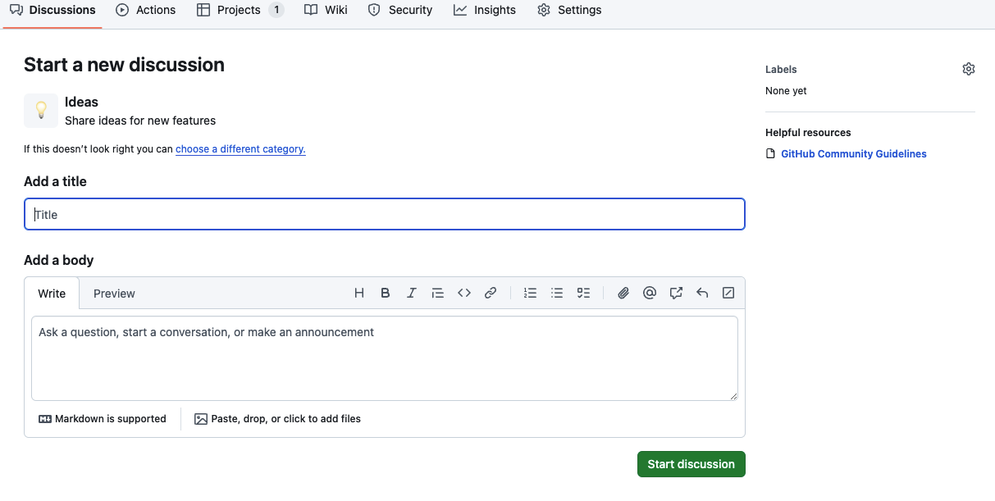Image resolution: width=995 pixels, height=501 pixels.
Task: Apply Heading formatting in the body editor
Action: pos(358,293)
